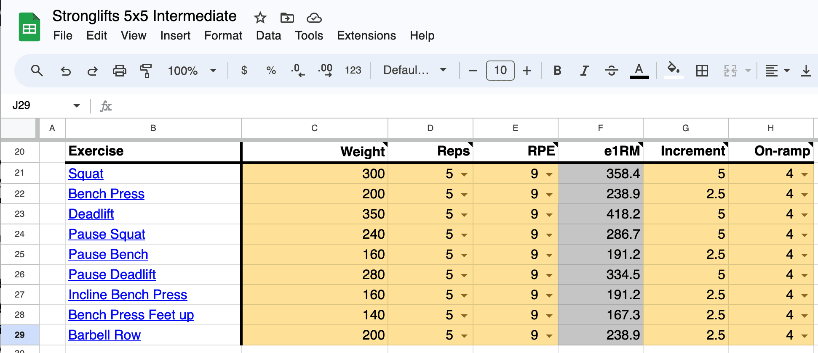This screenshot has height=353, width=818.
Task: Select the e1RM value 418.2
Action: [x=601, y=214]
